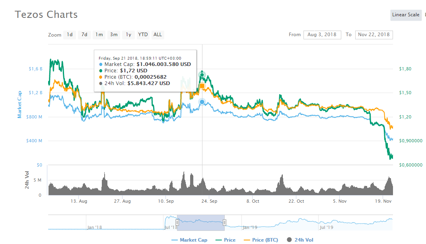Activate the Linear Scale button

coord(406,15)
